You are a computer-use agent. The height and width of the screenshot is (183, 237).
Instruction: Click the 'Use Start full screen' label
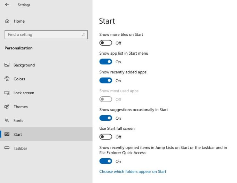117,128
